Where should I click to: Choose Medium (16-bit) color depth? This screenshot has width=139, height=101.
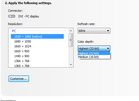[94, 57]
